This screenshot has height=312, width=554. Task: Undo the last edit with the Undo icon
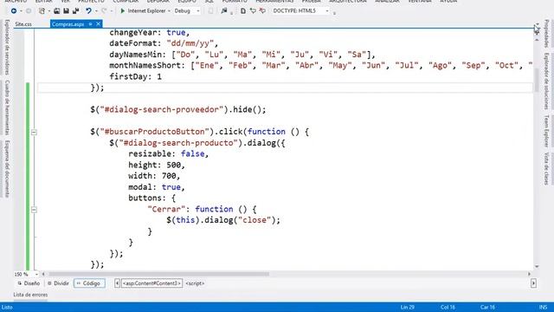(x=88, y=11)
